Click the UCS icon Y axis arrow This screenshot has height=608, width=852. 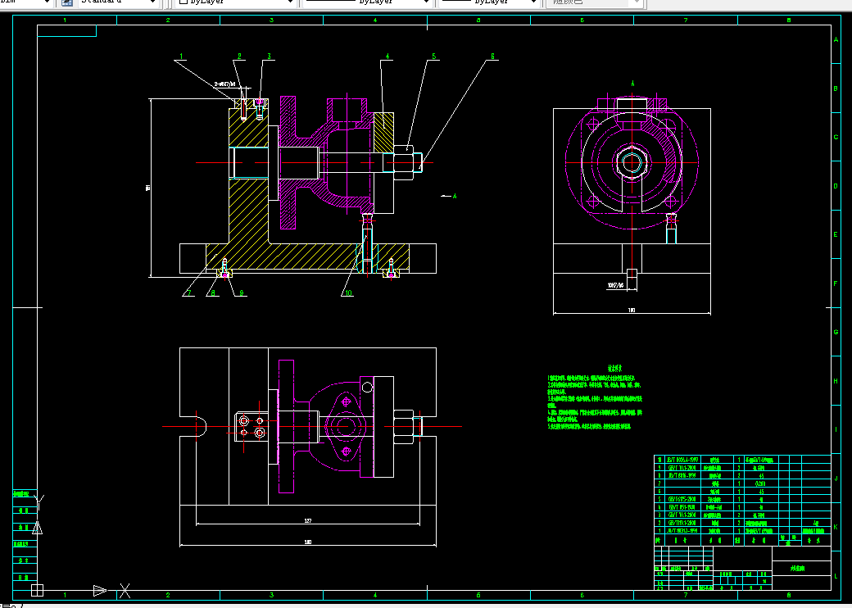click(37, 527)
